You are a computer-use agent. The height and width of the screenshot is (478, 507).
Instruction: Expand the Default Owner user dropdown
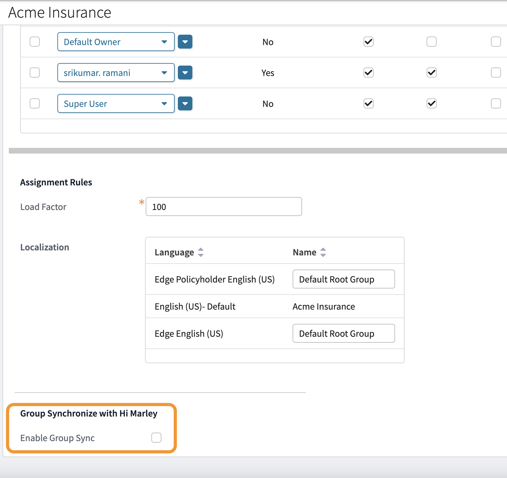(116, 42)
